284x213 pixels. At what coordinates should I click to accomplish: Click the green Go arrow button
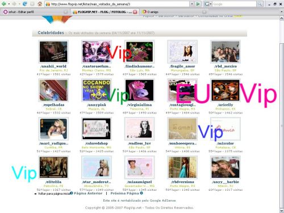[198, 4]
